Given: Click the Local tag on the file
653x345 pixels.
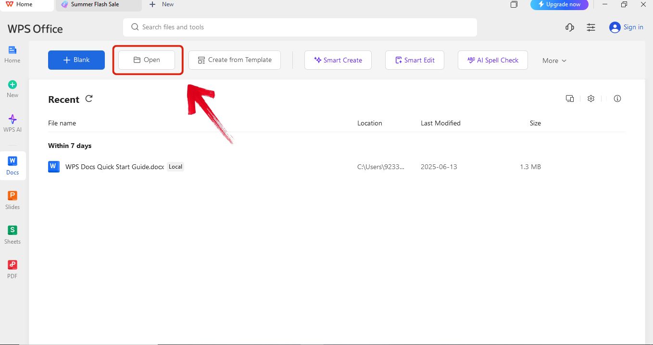Looking at the screenshot, I should [176, 167].
